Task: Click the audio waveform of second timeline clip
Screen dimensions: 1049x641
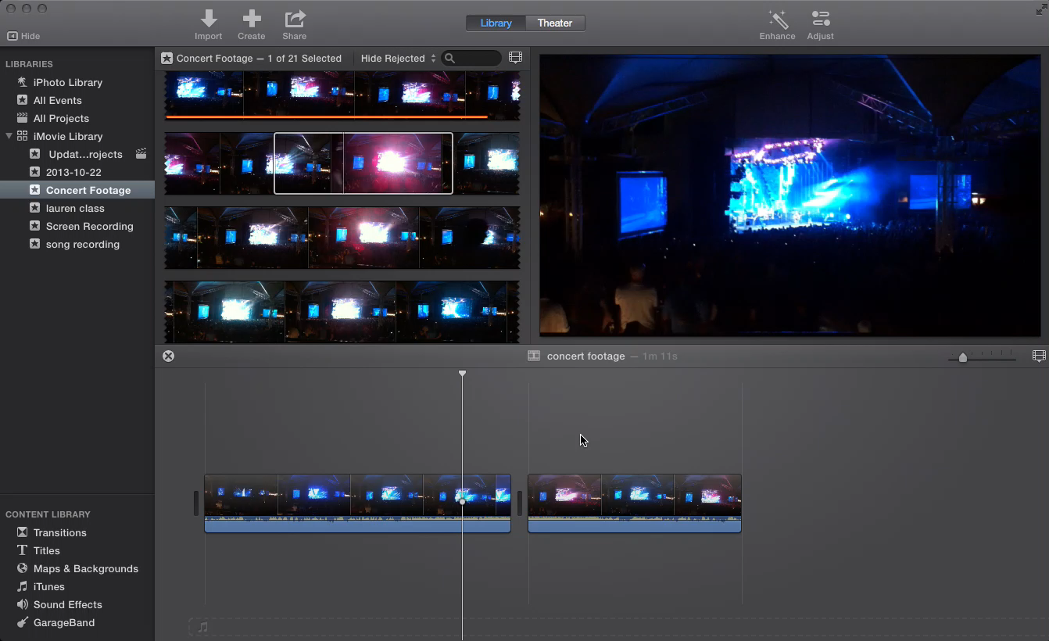Action: tap(635, 525)
